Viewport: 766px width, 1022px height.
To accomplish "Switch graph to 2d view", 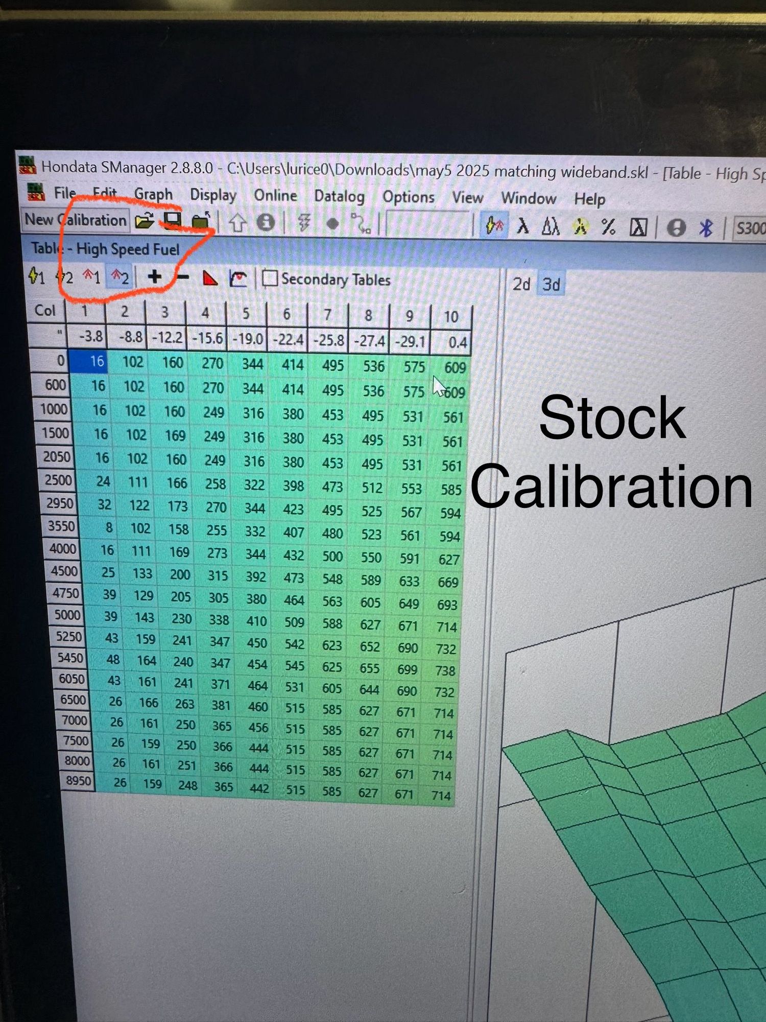I will tap(521, 284).
